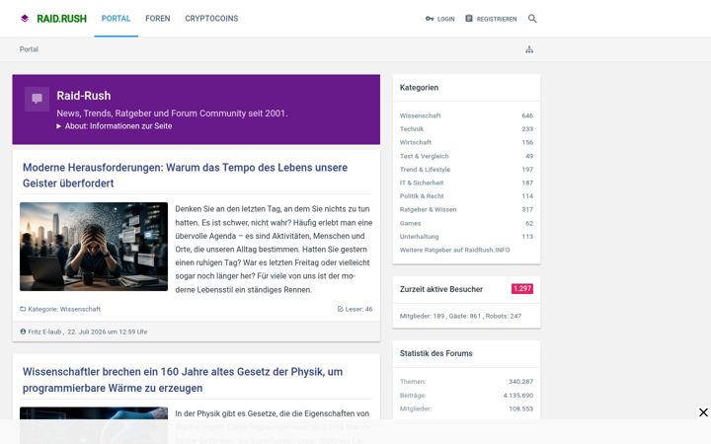Switch to the Portal tab
The image size is (711, 444).
(x=116, y=19)
